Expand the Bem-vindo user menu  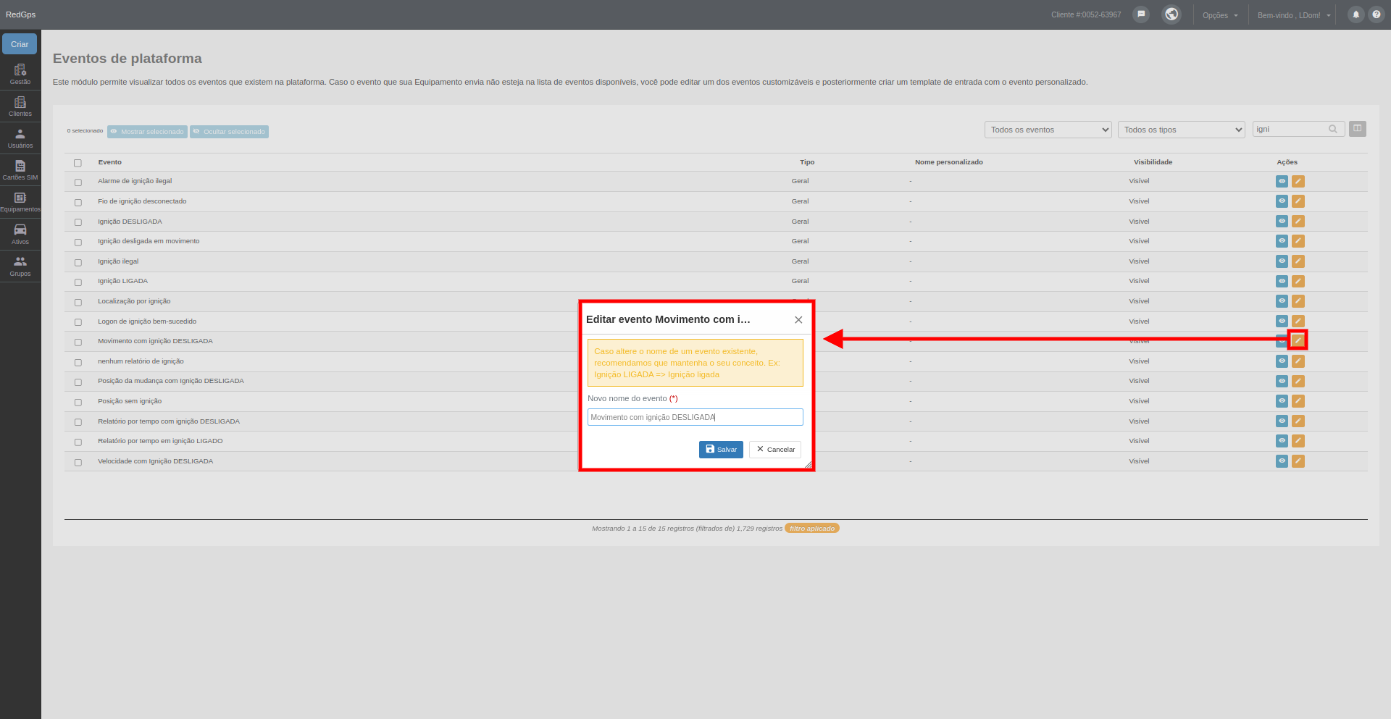(x=1294, y=15)
